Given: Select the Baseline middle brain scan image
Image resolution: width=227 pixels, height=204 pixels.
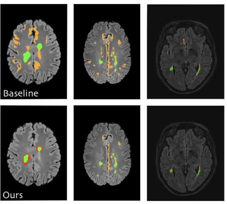Looking at the screenshot, I should (107, 51).
